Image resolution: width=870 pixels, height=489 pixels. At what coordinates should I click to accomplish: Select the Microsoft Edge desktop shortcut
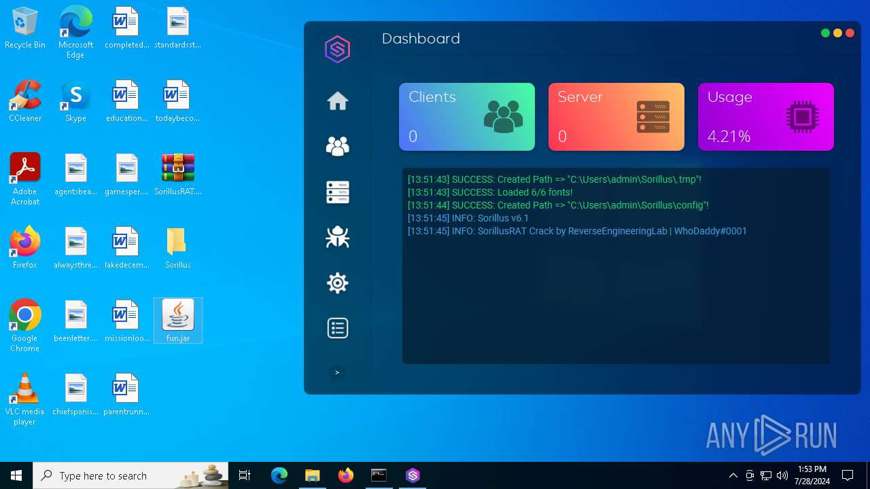click(75, 33)
